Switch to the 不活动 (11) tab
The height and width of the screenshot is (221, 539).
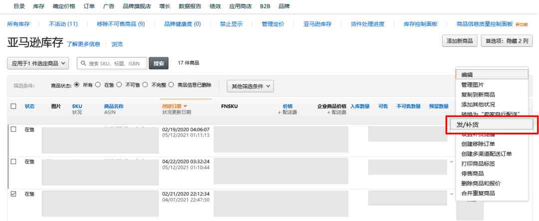(63, 24)
